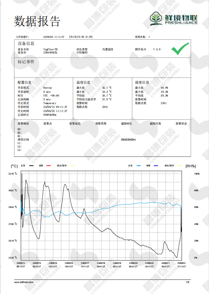Click the H3: threshold row label

[20, 129]
